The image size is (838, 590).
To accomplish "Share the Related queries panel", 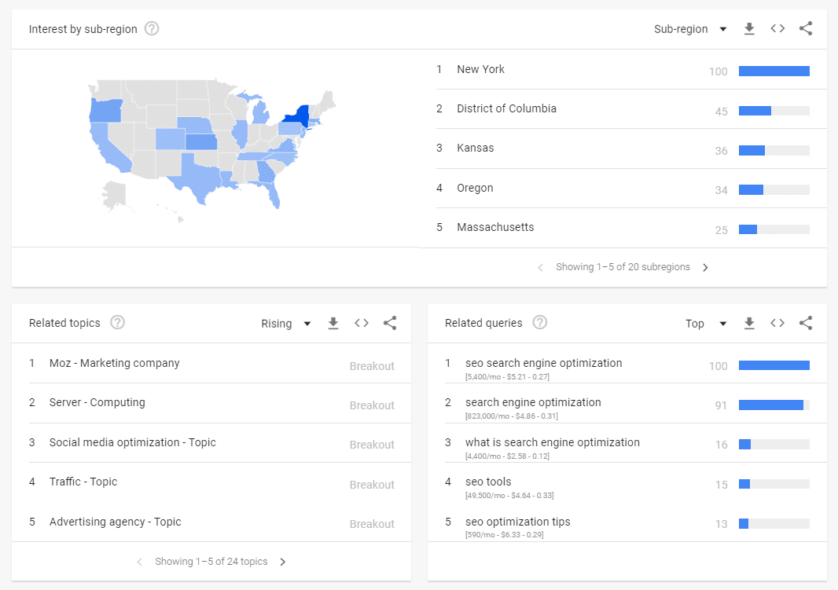I will point(806,323).
